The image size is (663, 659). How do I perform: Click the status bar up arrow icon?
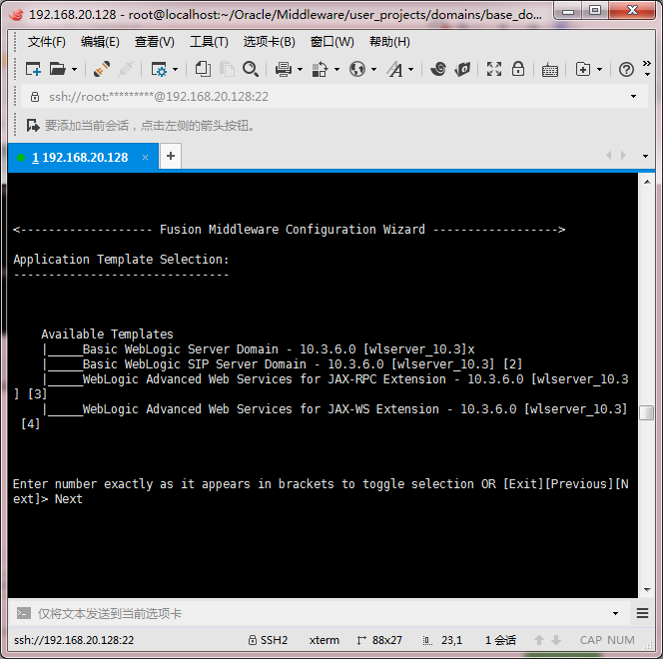pos(539,640)
